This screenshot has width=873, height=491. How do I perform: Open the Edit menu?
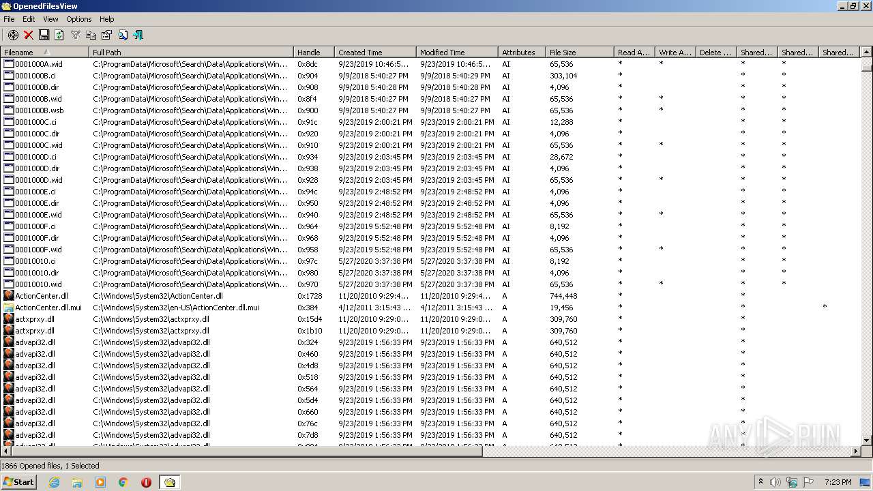(29, 19)
